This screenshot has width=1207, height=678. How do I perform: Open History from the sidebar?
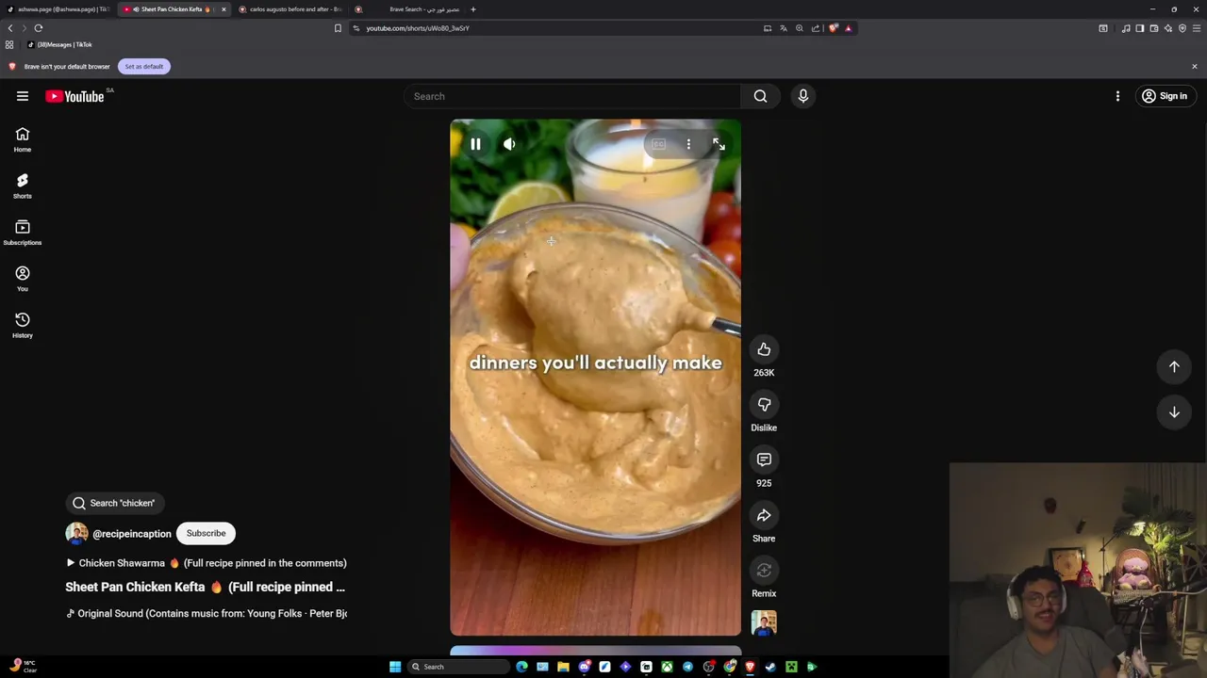(x=23, y=325)
